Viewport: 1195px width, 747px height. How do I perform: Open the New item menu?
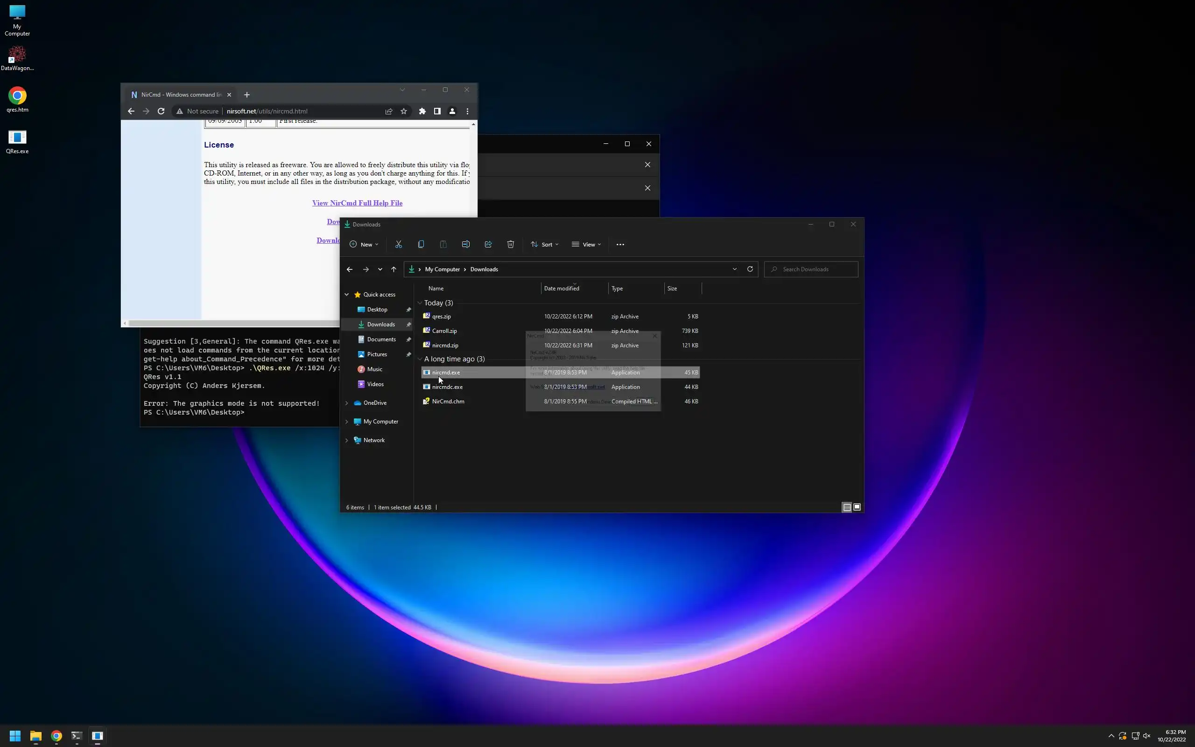[x=364, y=245]
